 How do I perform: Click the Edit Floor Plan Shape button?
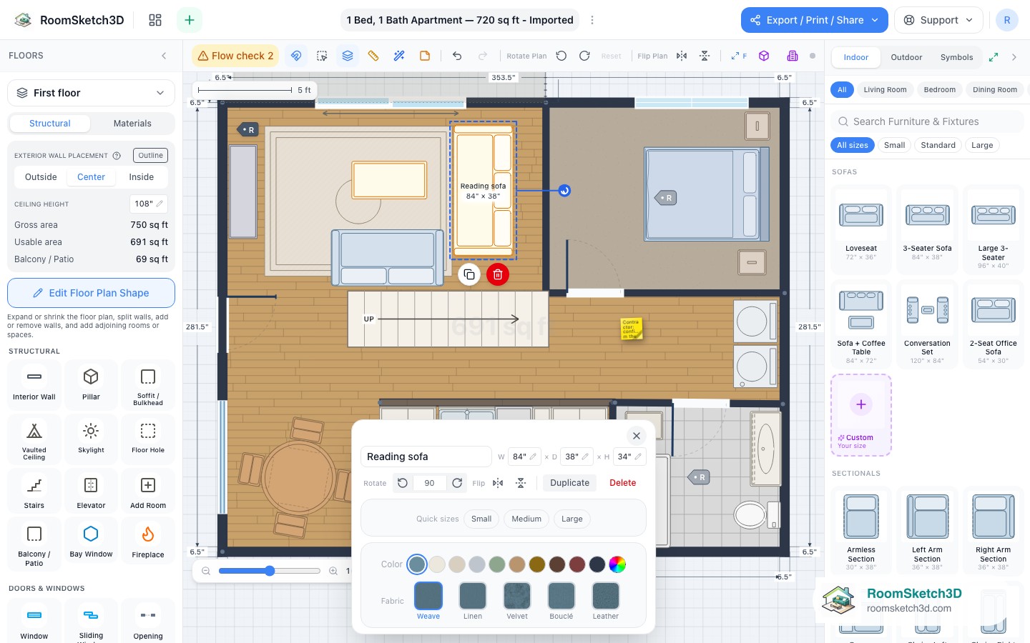tap(91, 293)
